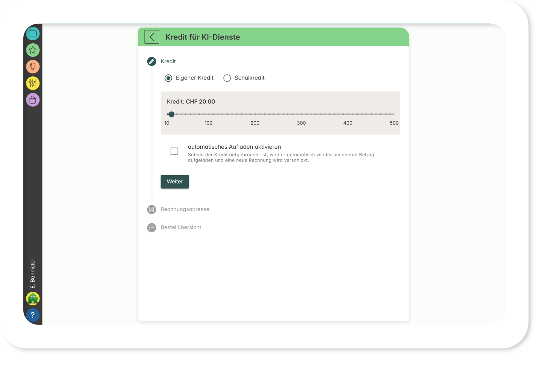
Task: Click the orange lightbulb icon
Action: [x=33, y=67]
